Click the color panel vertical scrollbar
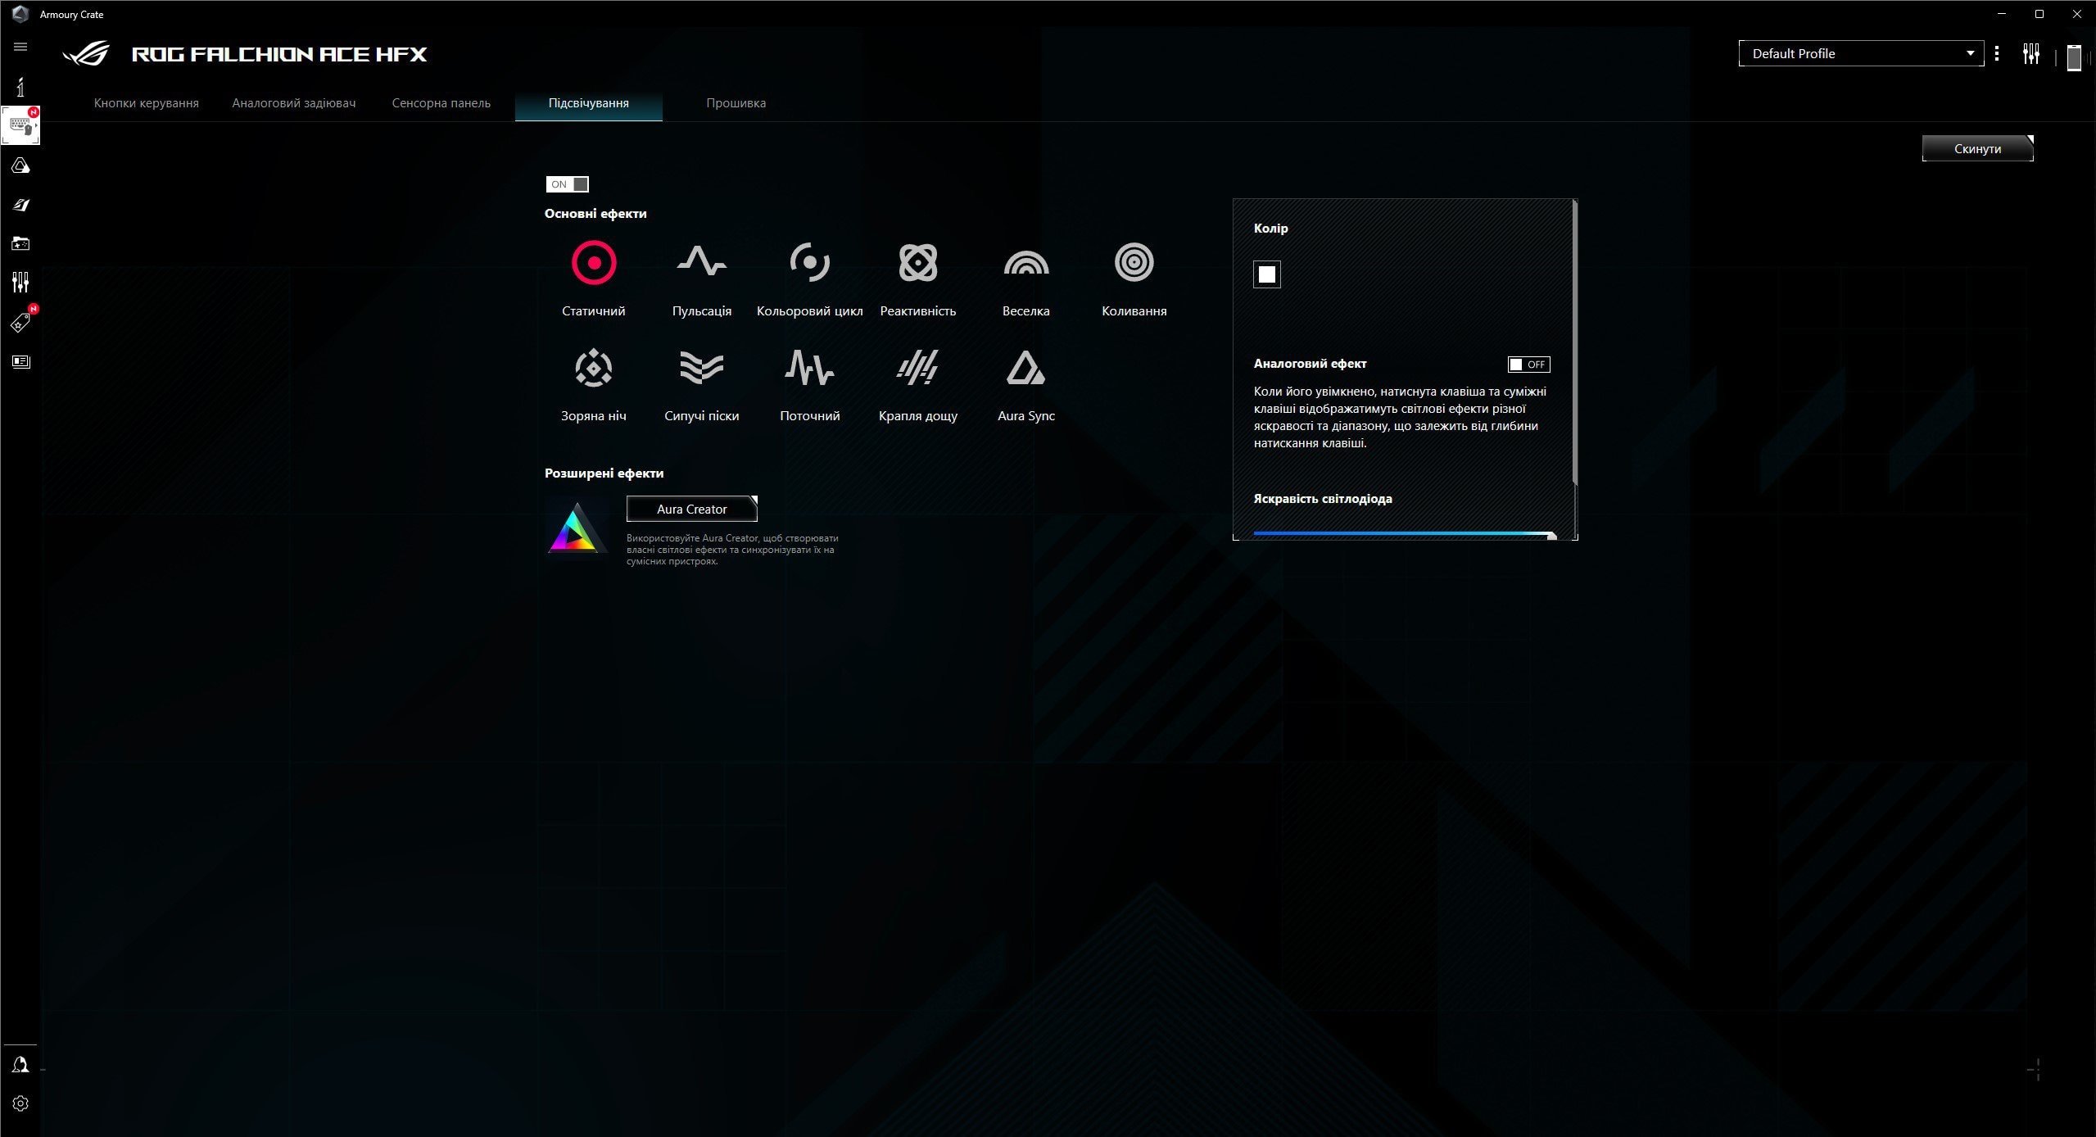Viewport: 2096px width, 1137px height. (1574, 342)
